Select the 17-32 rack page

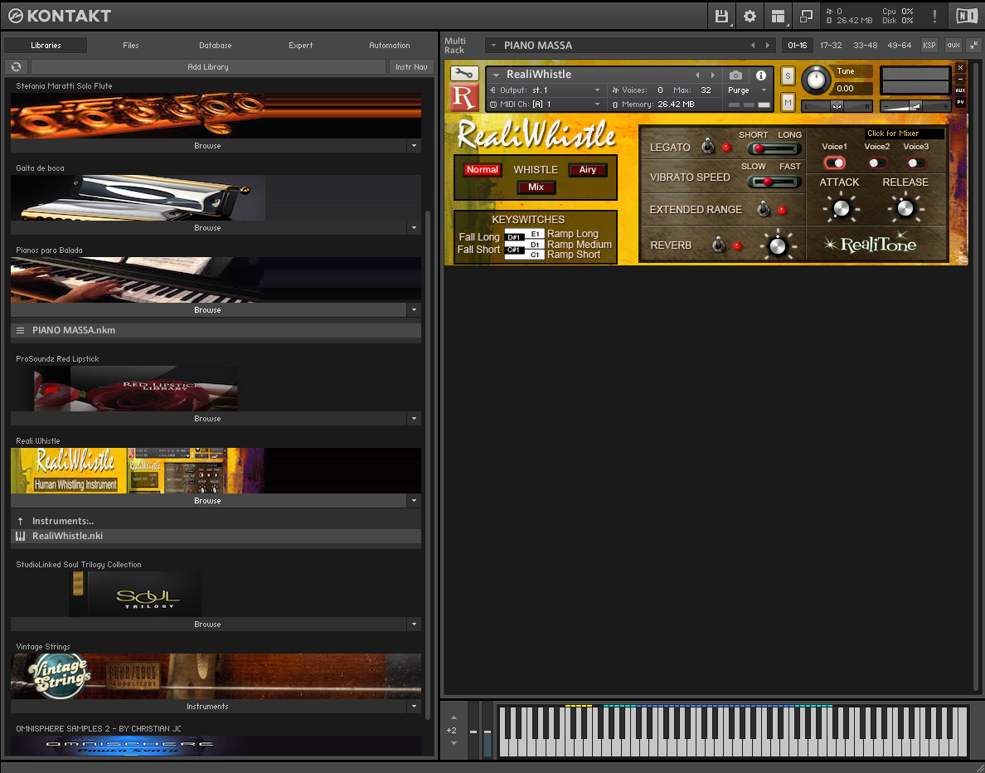[831, 46]
